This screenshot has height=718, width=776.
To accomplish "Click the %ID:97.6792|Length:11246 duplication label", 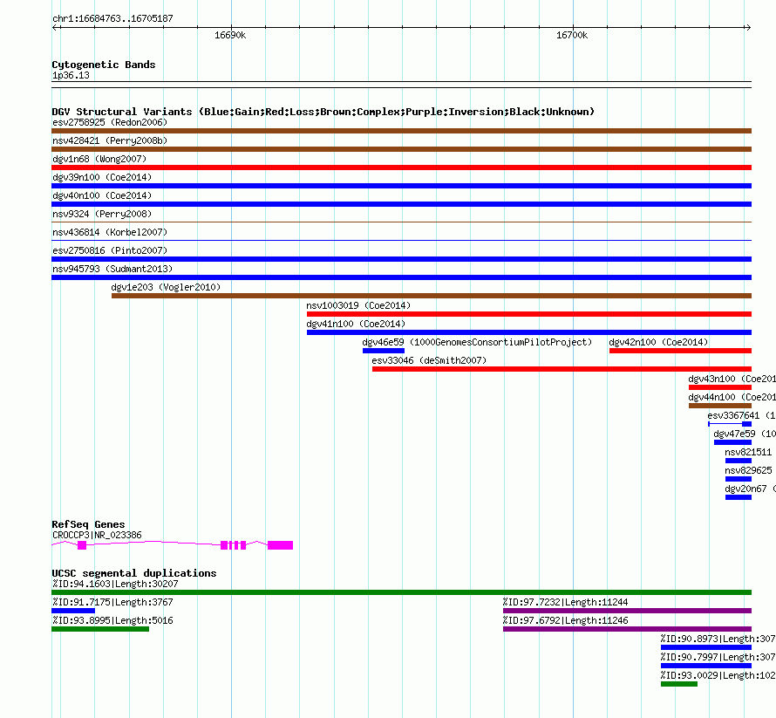I will [565, 621].
